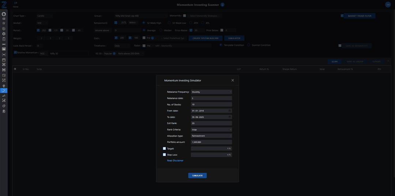Click the info icon beside Momentum Investing Scanner

(222, 5)
